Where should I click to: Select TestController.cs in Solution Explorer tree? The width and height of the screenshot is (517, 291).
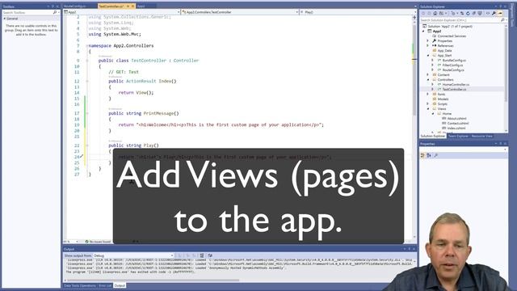tap(454, 89)
